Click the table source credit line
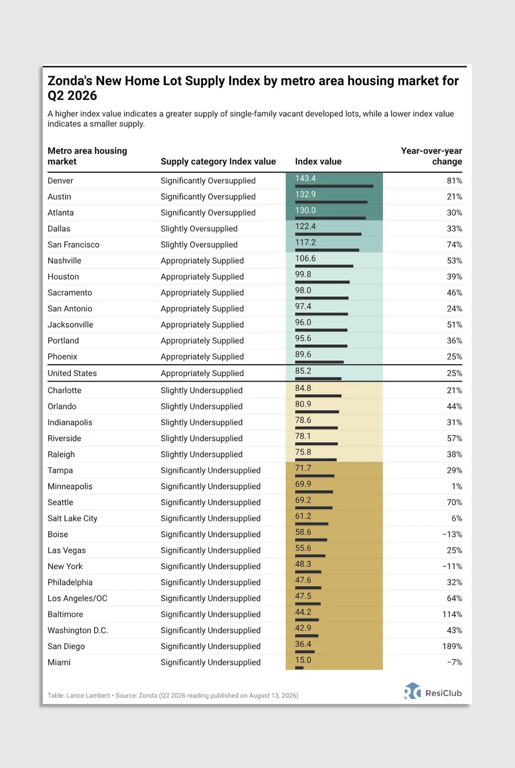515x768 pixels. coord(173,696)
